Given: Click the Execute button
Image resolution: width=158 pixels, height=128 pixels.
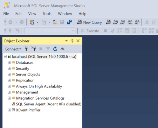Looking at the screenshot, I should pos(90,31).
